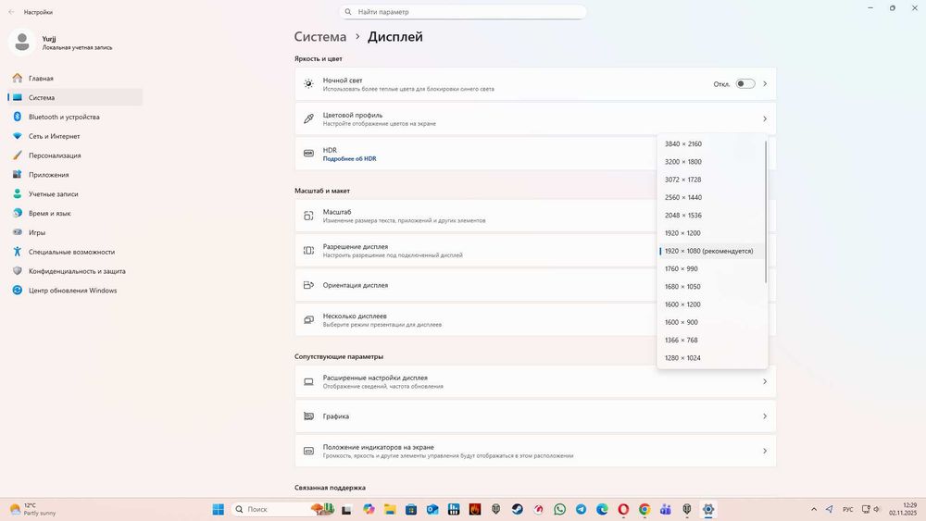Select resolution 1280 × 1024
Screen dimensions: 926x521
pos(711,357)
